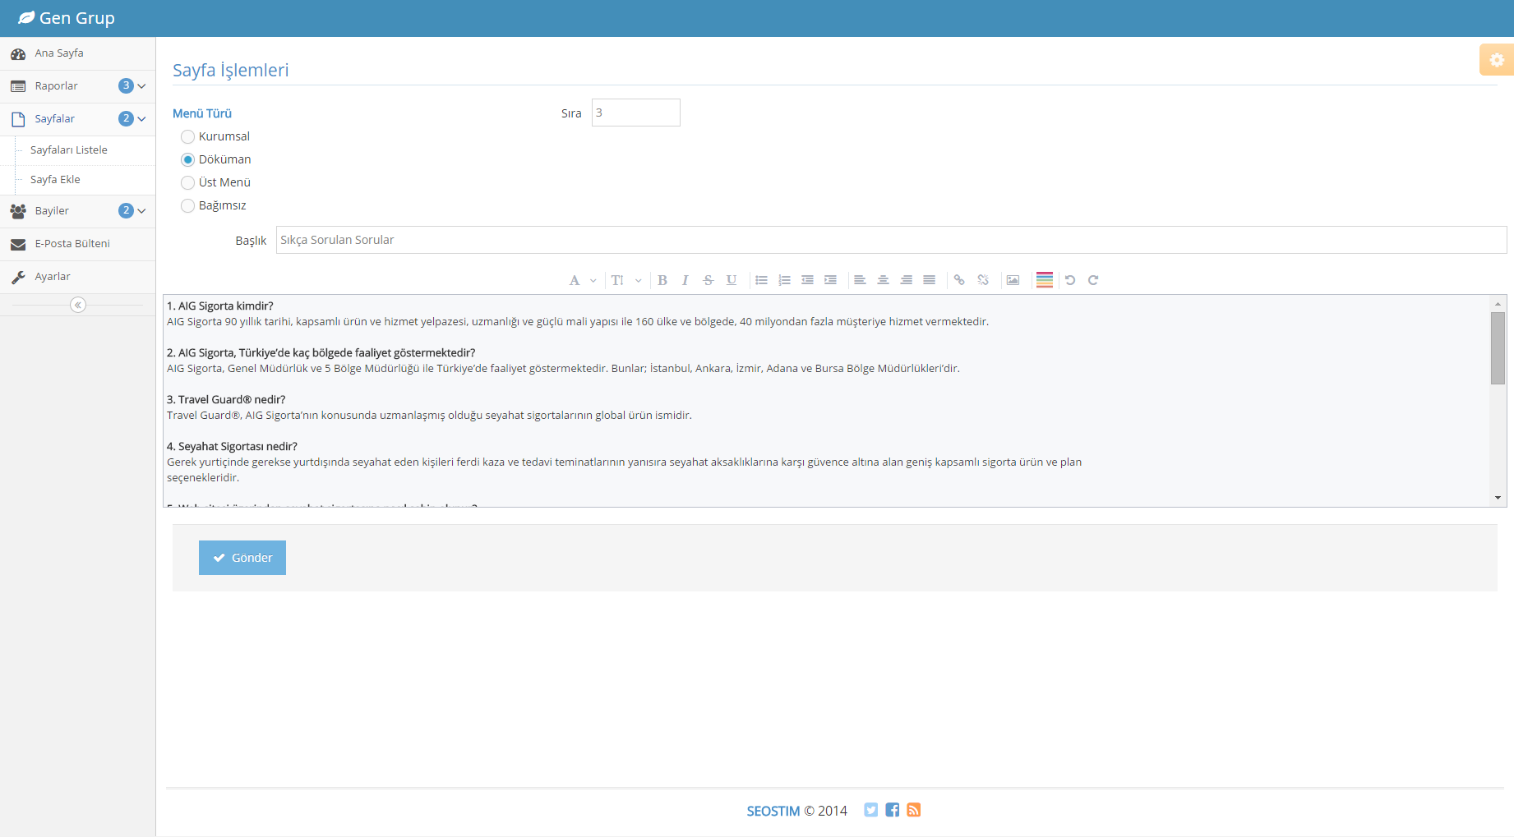This screenshot has height=837, width=1514.
Task: Open the text color palette
Action: [x=1045, y=280]
